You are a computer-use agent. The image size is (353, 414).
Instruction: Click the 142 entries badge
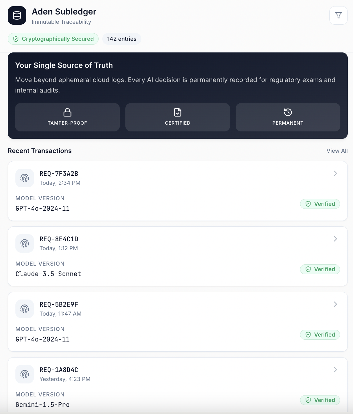[122, 39]
